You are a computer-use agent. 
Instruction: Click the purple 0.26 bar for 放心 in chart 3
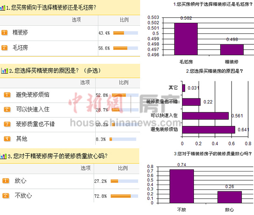[229, 197]
